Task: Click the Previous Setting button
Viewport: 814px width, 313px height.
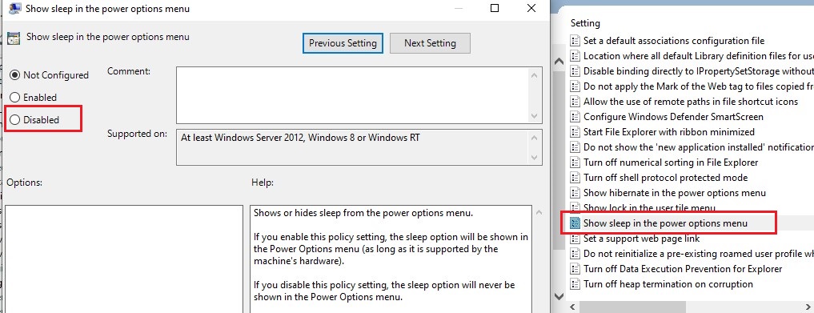Action: (x=343, y=43)
